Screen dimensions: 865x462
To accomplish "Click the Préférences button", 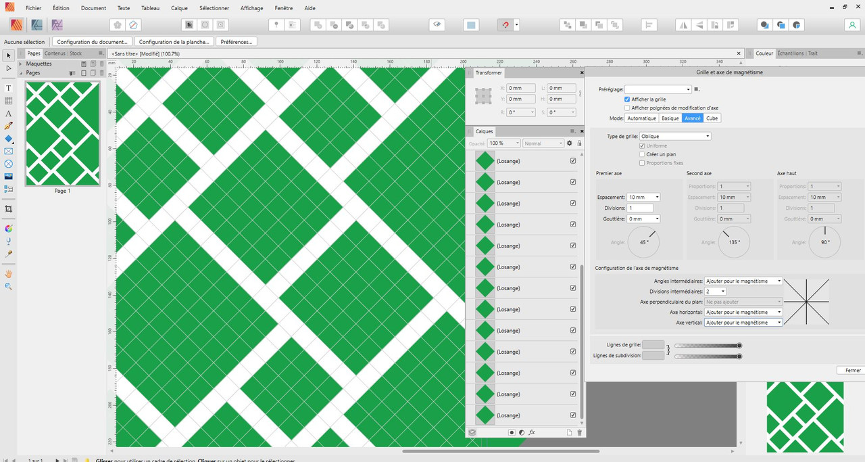I will click(x=237, y=41).
